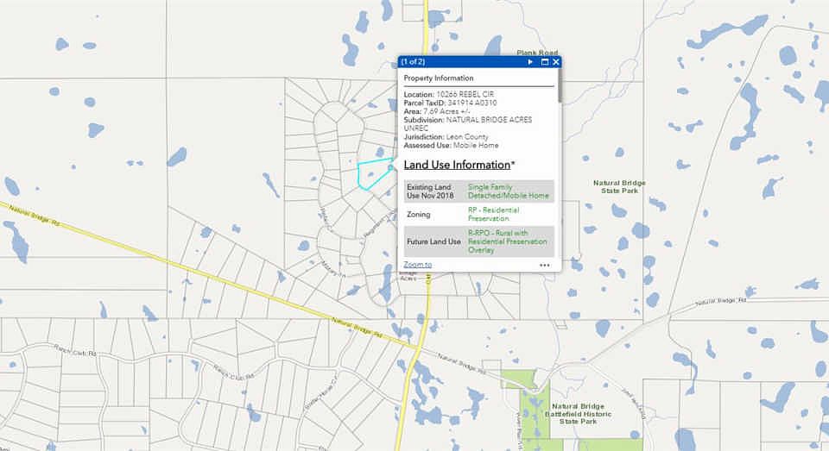Viewport: 829px width, 451px height.
Task: Open RP - Residential Preservation zoning link
Action: [493, 214]
